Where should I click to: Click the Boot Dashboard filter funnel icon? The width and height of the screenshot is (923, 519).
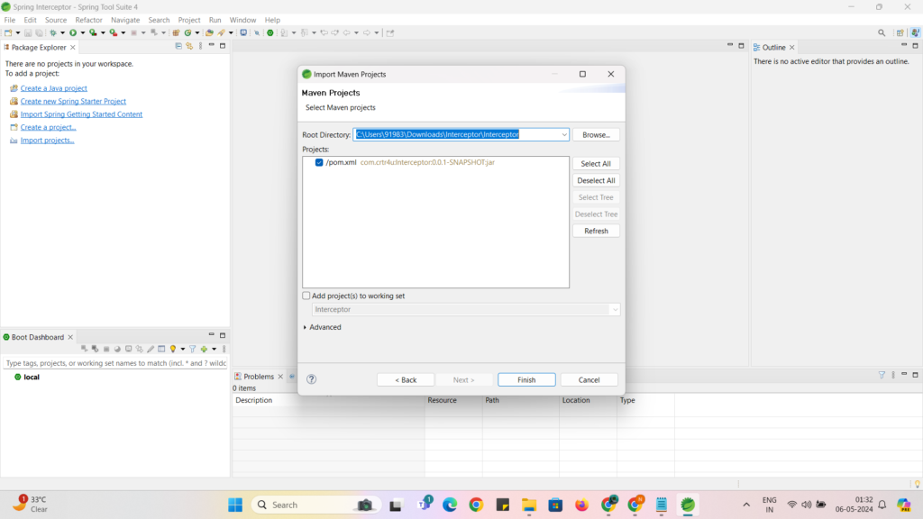(193, 349)
